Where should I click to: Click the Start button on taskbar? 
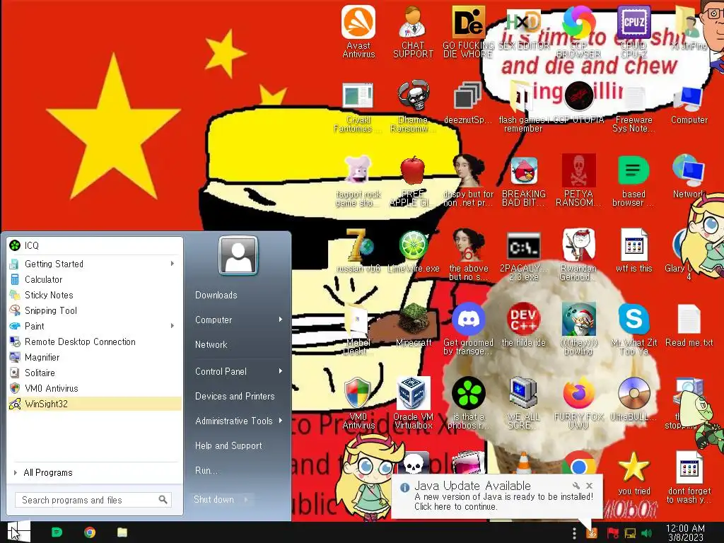[18, 532]
